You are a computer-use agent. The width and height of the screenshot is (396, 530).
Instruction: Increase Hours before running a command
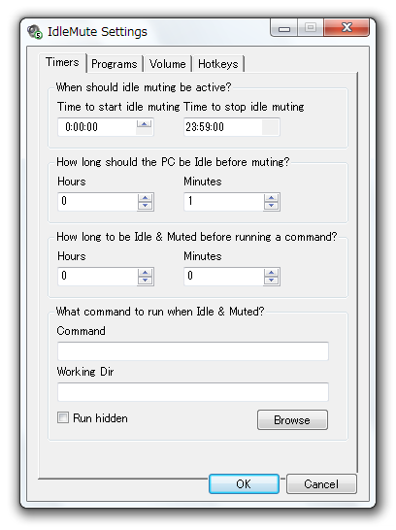(x=146, y=273)
